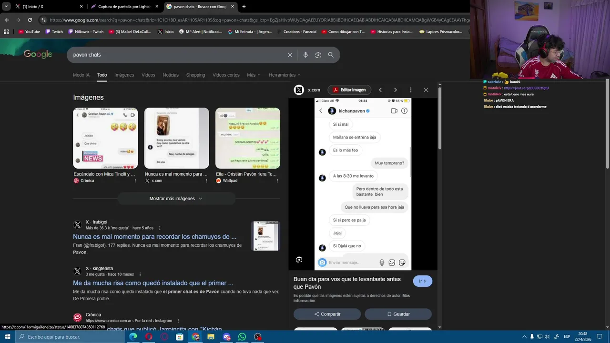Open three-dot menu for the frabigol result
The width and height of the screenshot is (610, 343).
point(160,228)
